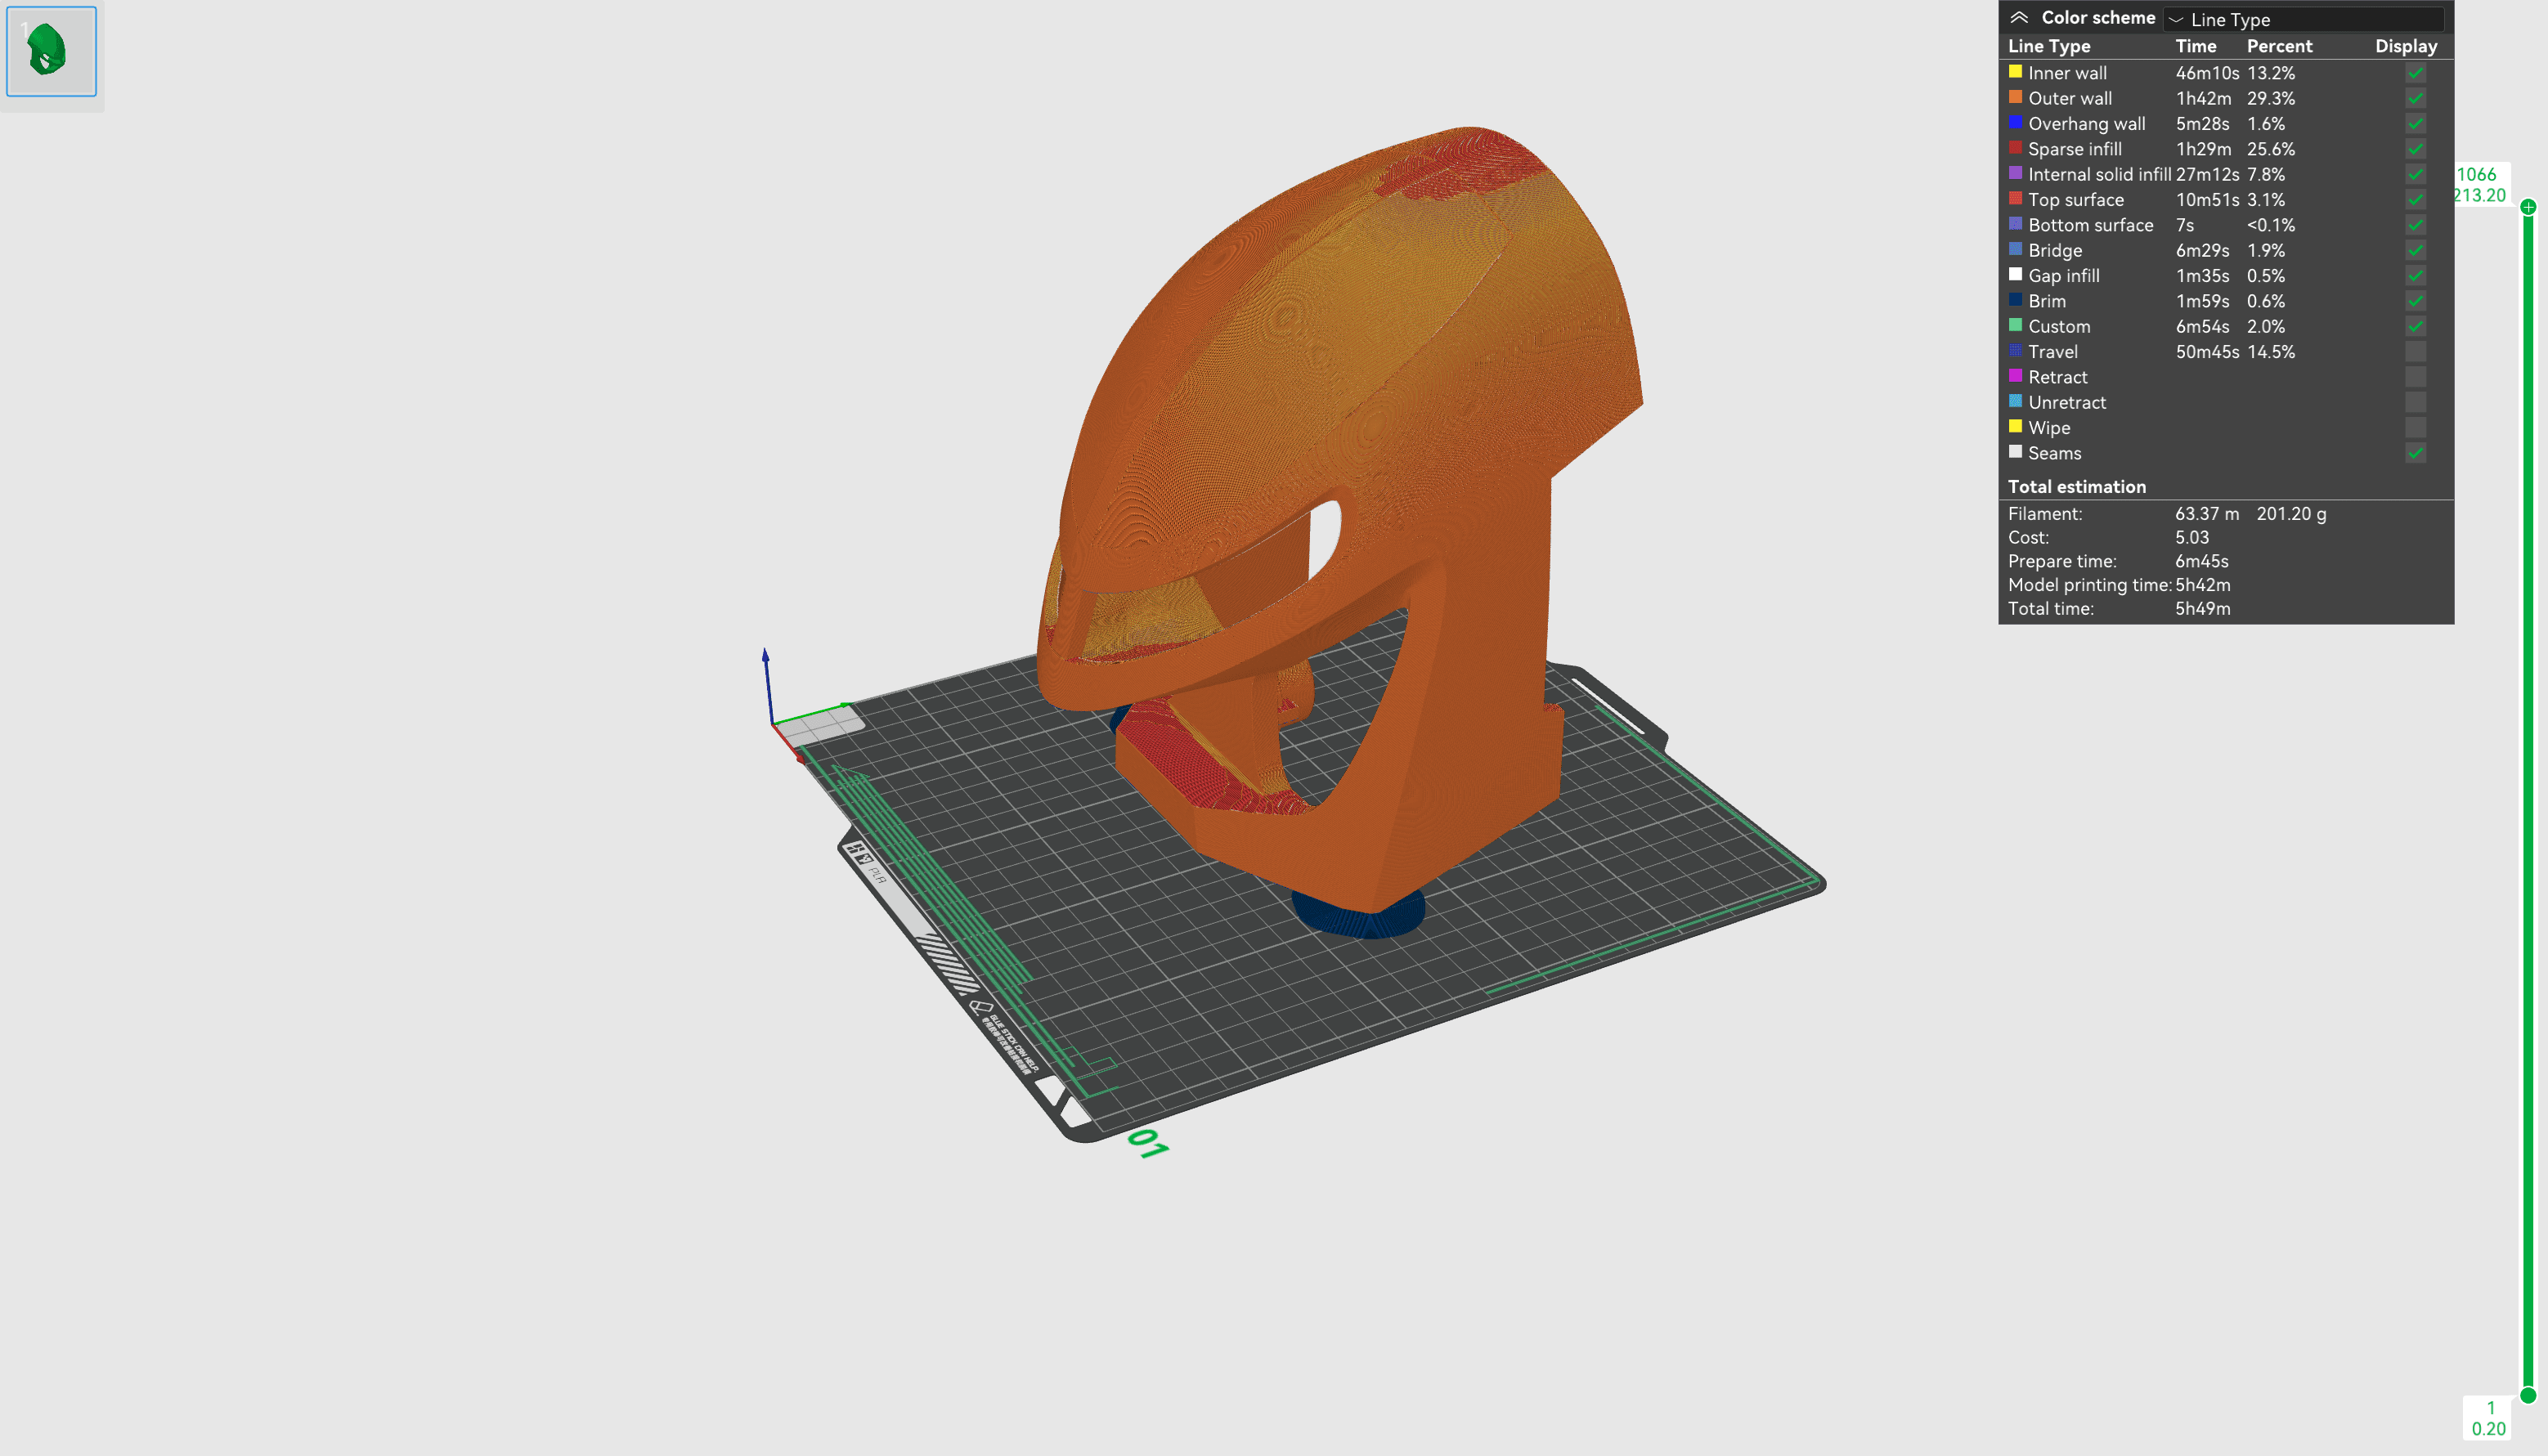Click the Total estimation heading
Screen dimensions: 2548x1456
point(2076,487)
